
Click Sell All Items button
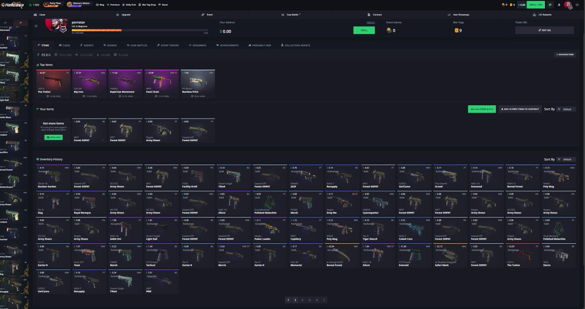click(482, 109)
